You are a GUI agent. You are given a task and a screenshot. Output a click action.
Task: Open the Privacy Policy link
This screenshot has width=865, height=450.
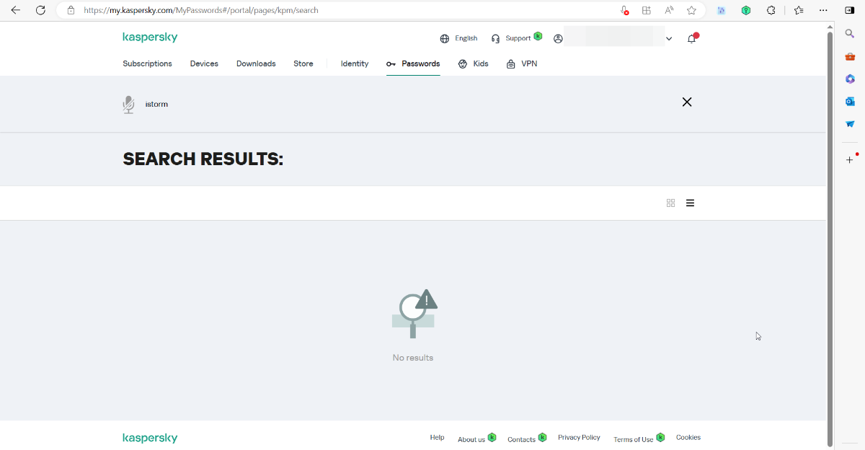[x=579, y=438]
